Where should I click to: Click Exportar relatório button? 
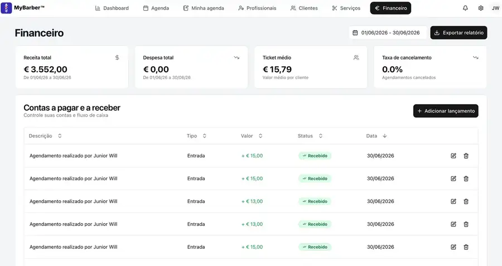459,33
